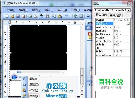Image resolution: width=135 pixels, height=98 pixels.
Task: Open the 编辑(E) menu
Action: 23,10
